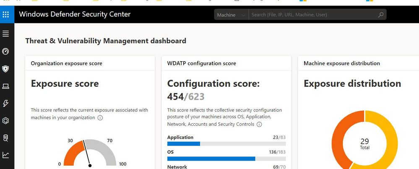Viewport: 419px width, 169px height.
Task: Click the '23/83' application score value
Action: tap(279, 138)
